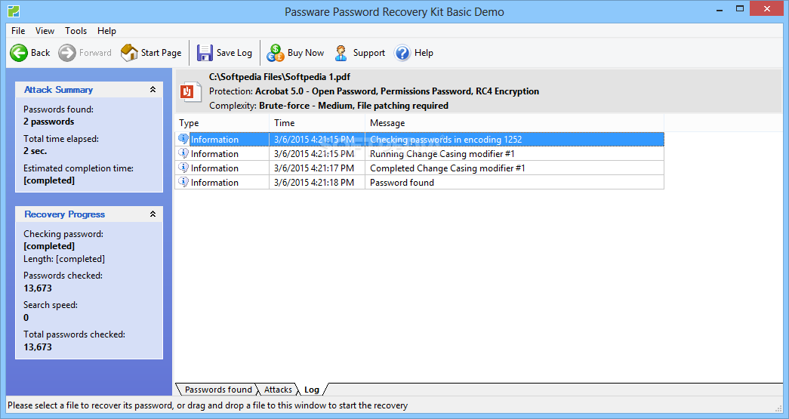Maximize the Passware window
This screenshot has height=419, width=789.
click(x=740, y=8)
